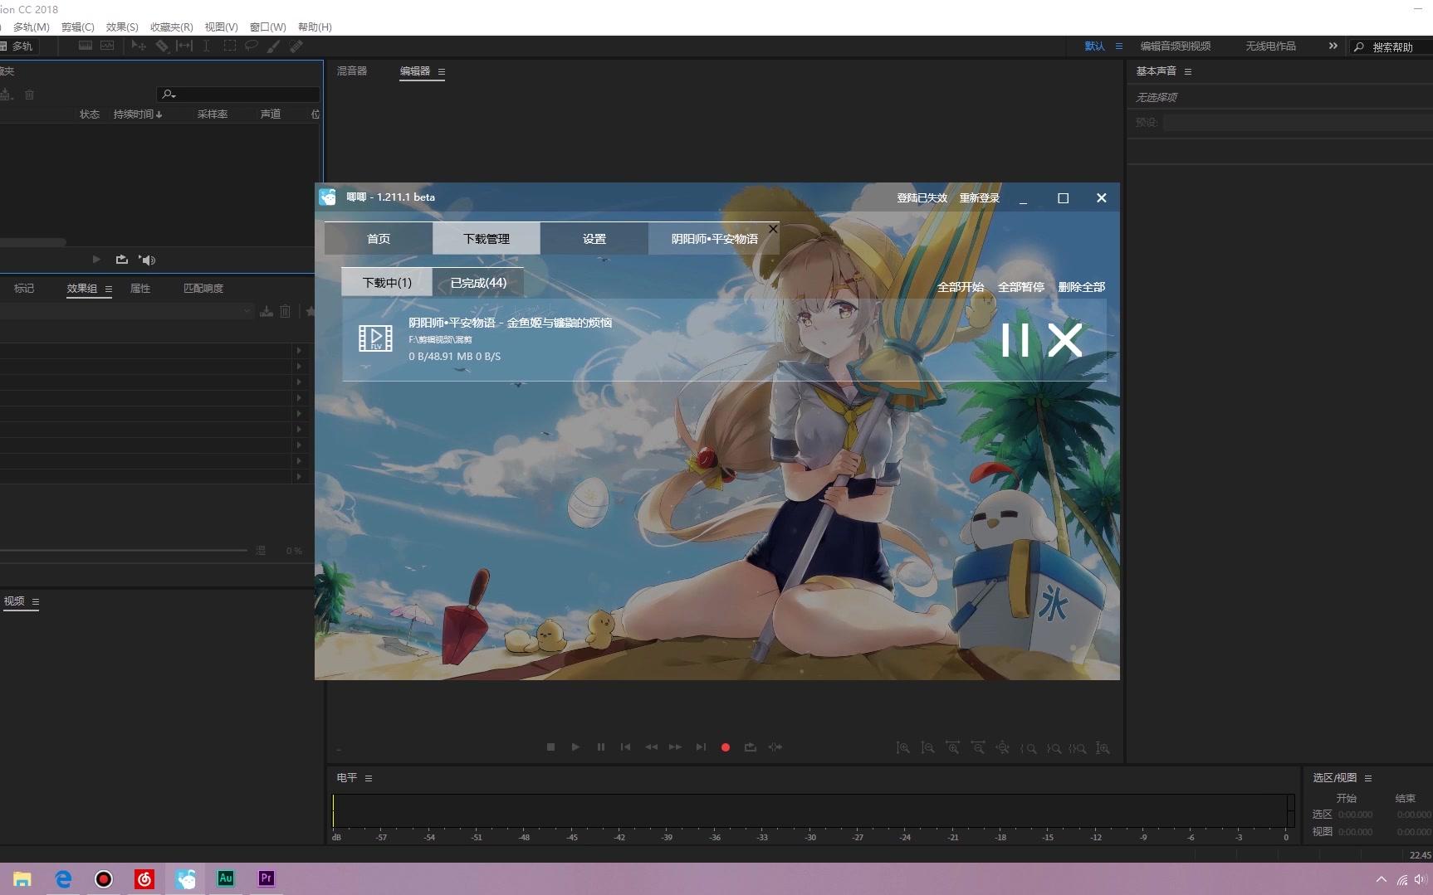Switch to Markers (标记) tab
This screenshot has height=895, width=1433.
coord(24,288)
